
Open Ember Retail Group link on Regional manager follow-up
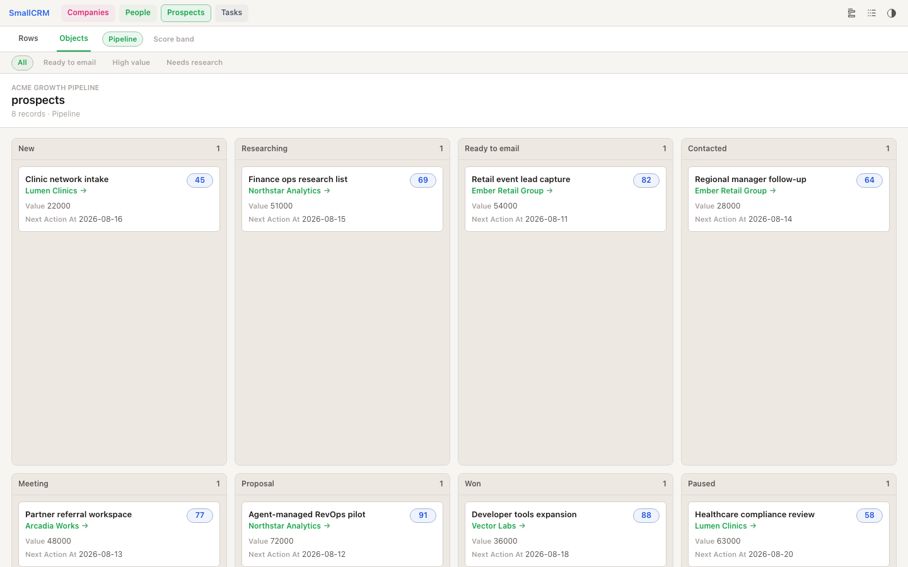pyautogui.click(x=735, y=191)
